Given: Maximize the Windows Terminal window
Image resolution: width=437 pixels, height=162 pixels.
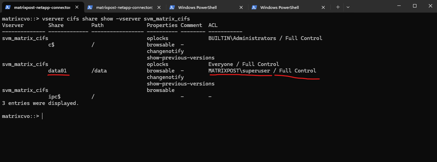Looking at the screenshot, I should click(414, 6).
